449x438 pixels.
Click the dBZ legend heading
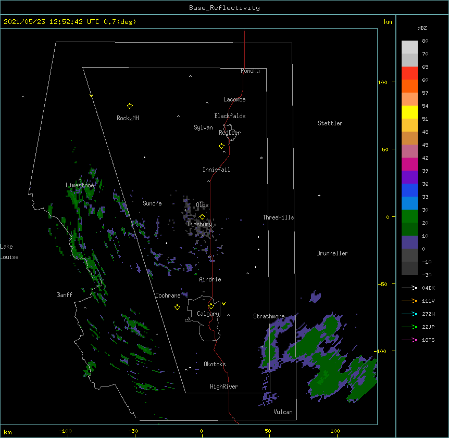click(x=422, y=28)
